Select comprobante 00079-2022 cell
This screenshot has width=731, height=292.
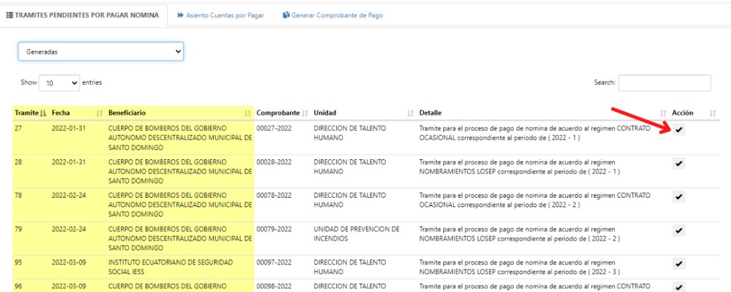pos(274,229)
